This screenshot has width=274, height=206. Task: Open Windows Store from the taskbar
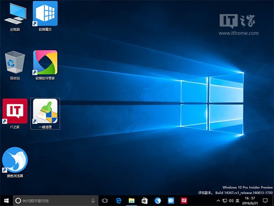click(144, 201)
